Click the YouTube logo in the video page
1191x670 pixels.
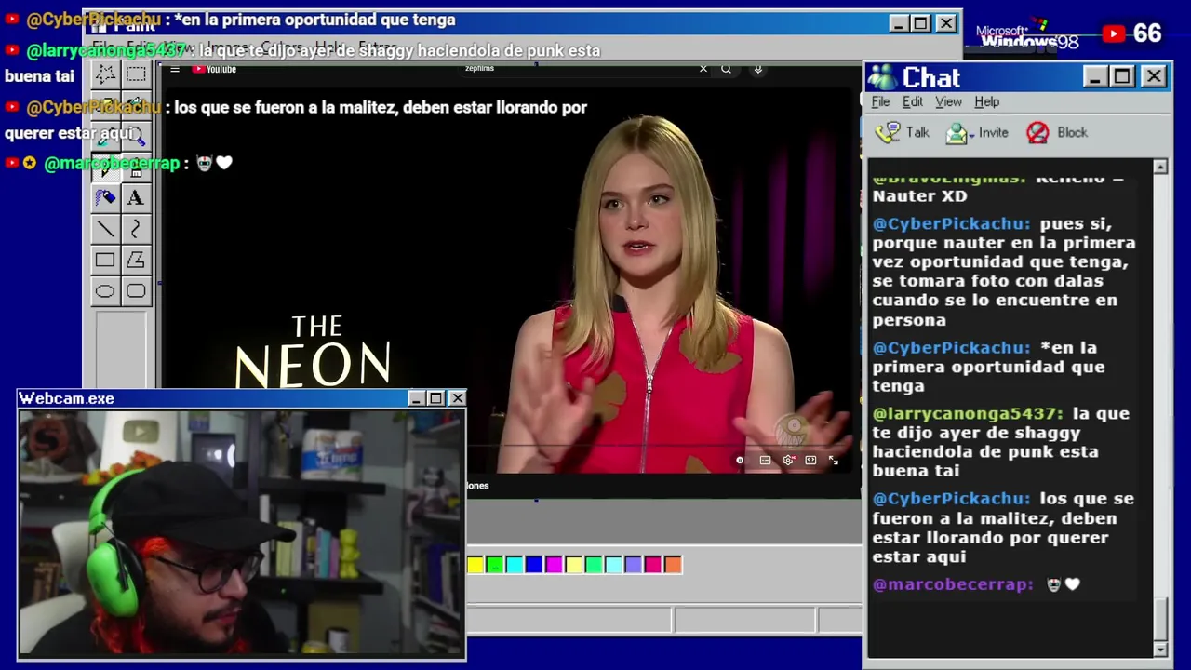pos(215,69)
